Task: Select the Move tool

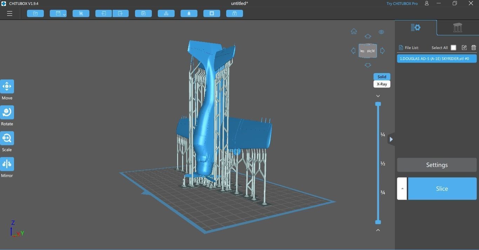Action: coord(7,87)
